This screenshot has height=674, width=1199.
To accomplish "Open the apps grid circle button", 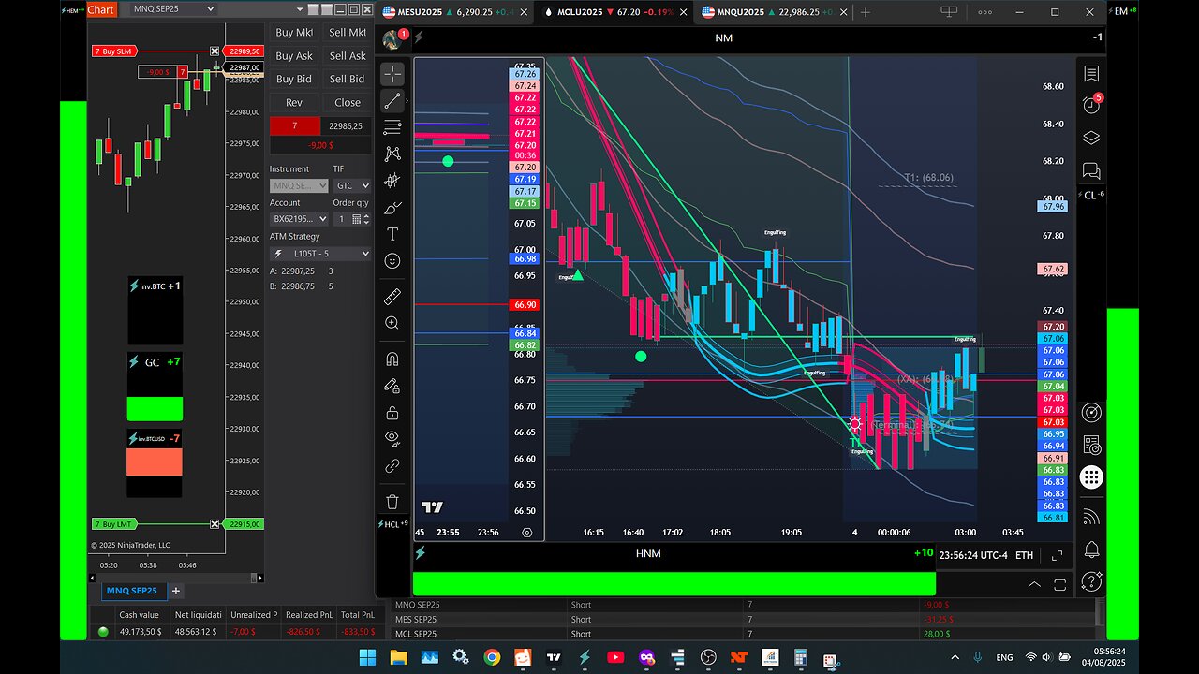I will pyautogui.click(x=1091, y=477).
